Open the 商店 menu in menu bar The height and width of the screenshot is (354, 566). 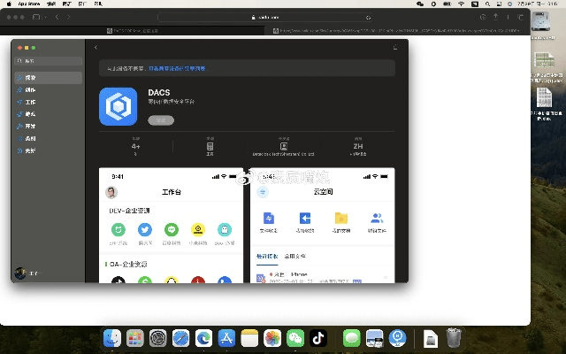pyautogui.click(x=67, y=4)
